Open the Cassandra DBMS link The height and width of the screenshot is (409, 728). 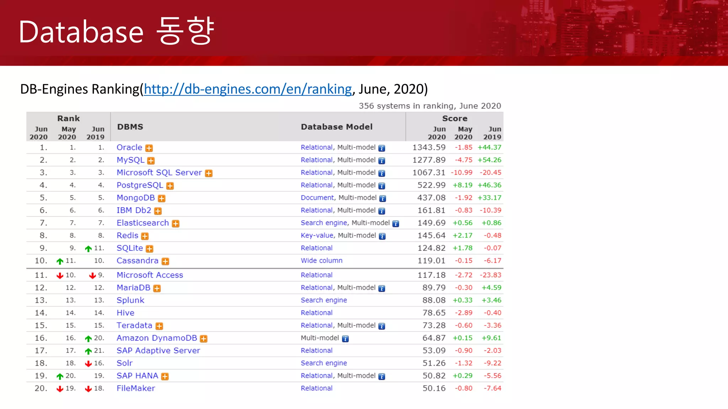[138, 261]
